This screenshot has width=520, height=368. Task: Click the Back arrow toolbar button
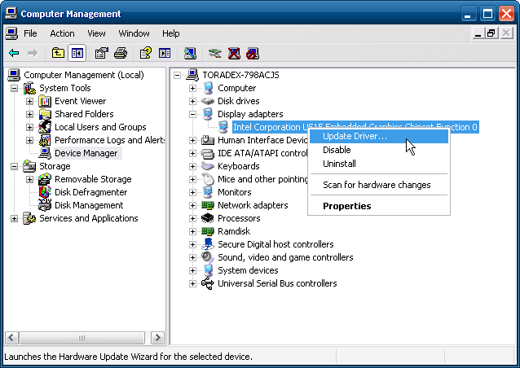14,53
